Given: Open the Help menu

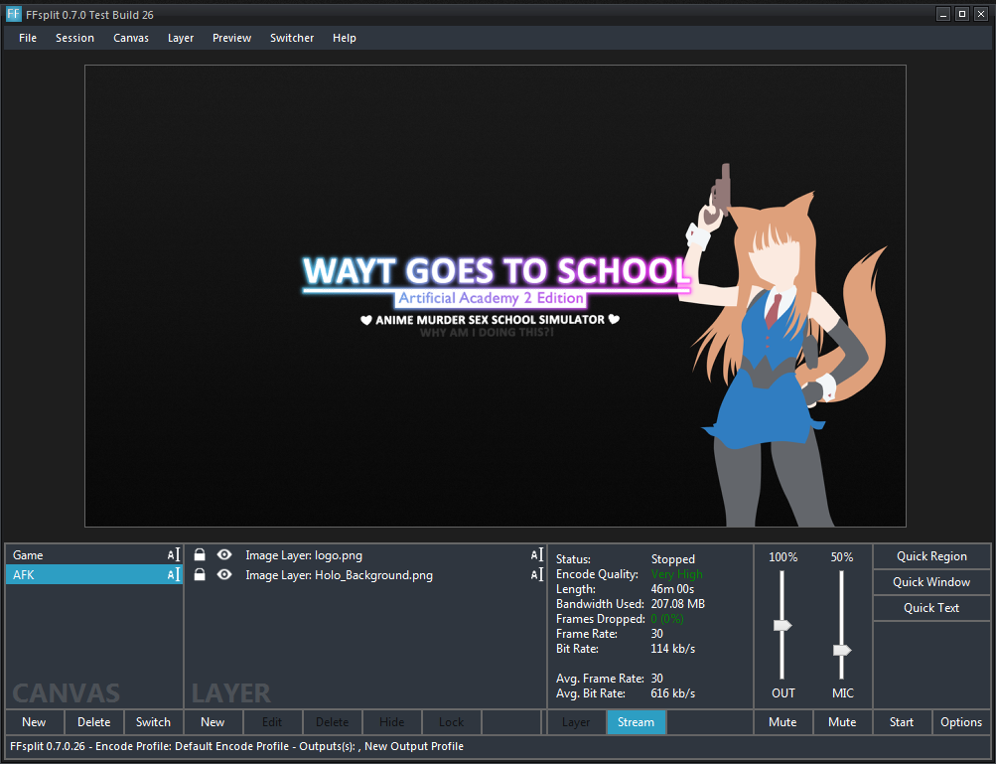Looking at the screenshot, I should click(345, 38).
